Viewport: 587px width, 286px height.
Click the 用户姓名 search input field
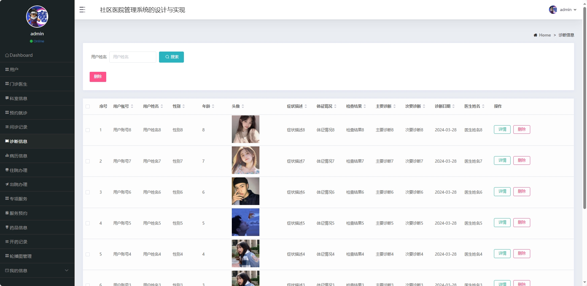133,57
